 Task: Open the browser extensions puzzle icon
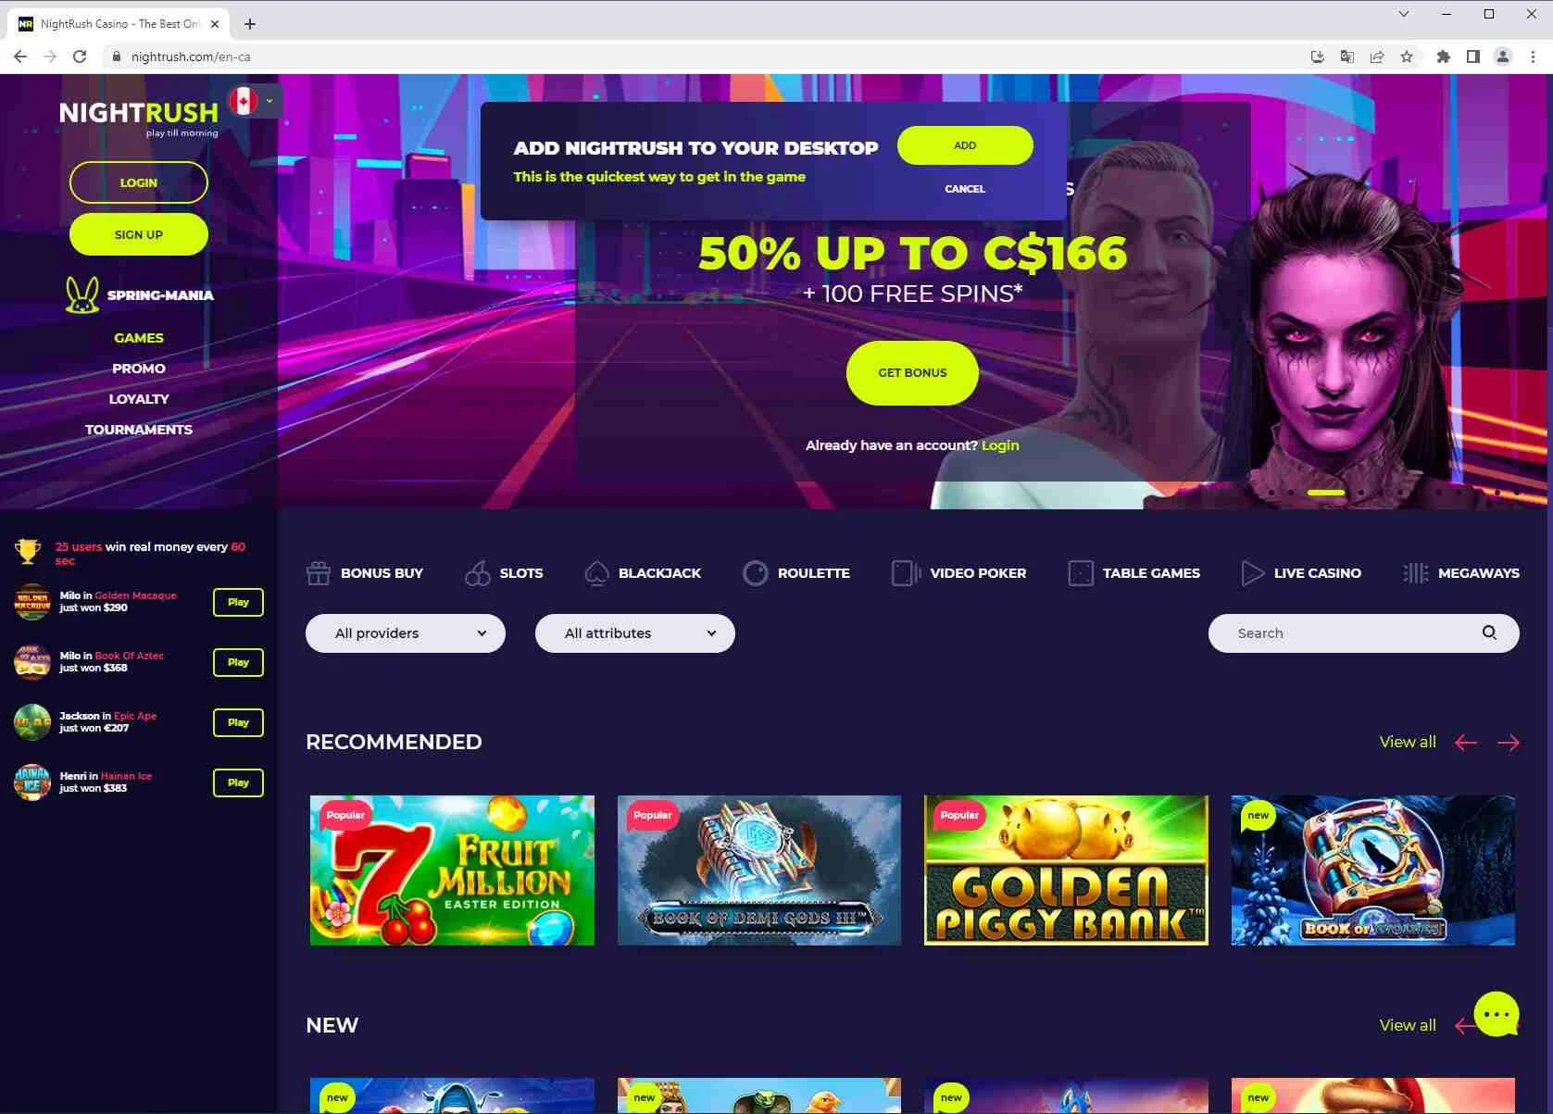1443,56
